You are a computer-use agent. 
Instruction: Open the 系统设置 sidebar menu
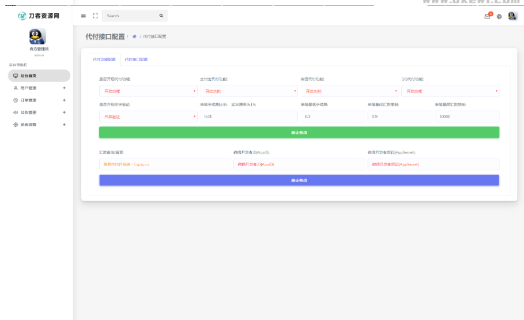(x=39, y=125)
